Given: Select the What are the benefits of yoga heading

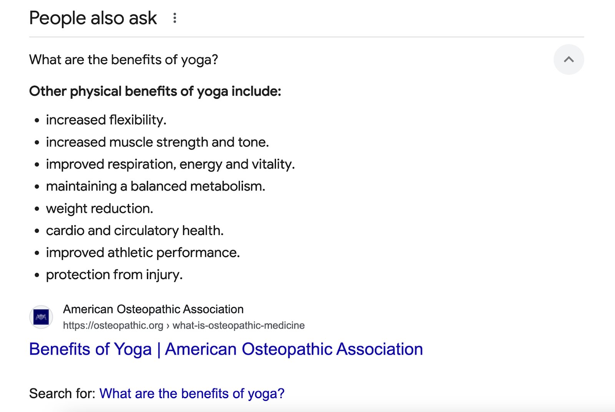Looking at the screenshot, I should coord(124,60).
